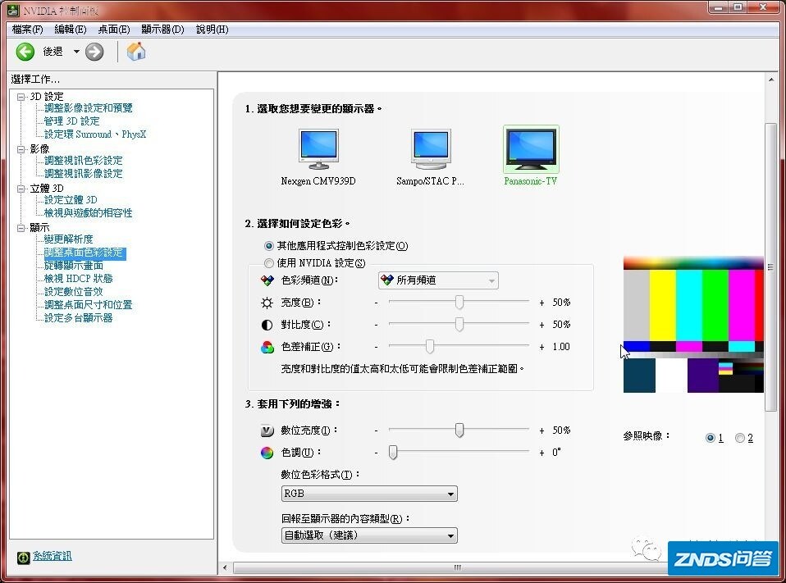
Task: Click the horizontal scrollbar thumb
Action: (457, 567)
